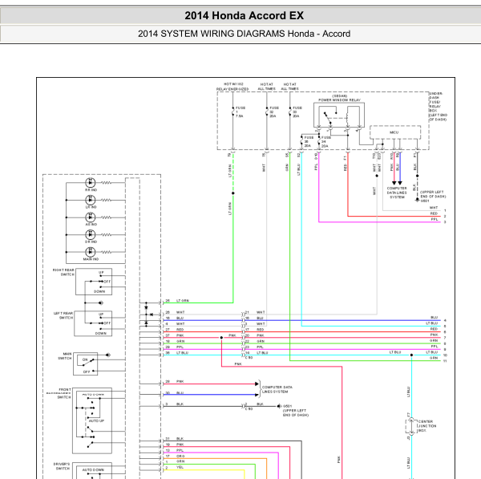Click 'COMPUTER DATA LINES SYSTEM' beside pins 28 and 30
Viewport: 481px width, 479px height.
point(277,389)
